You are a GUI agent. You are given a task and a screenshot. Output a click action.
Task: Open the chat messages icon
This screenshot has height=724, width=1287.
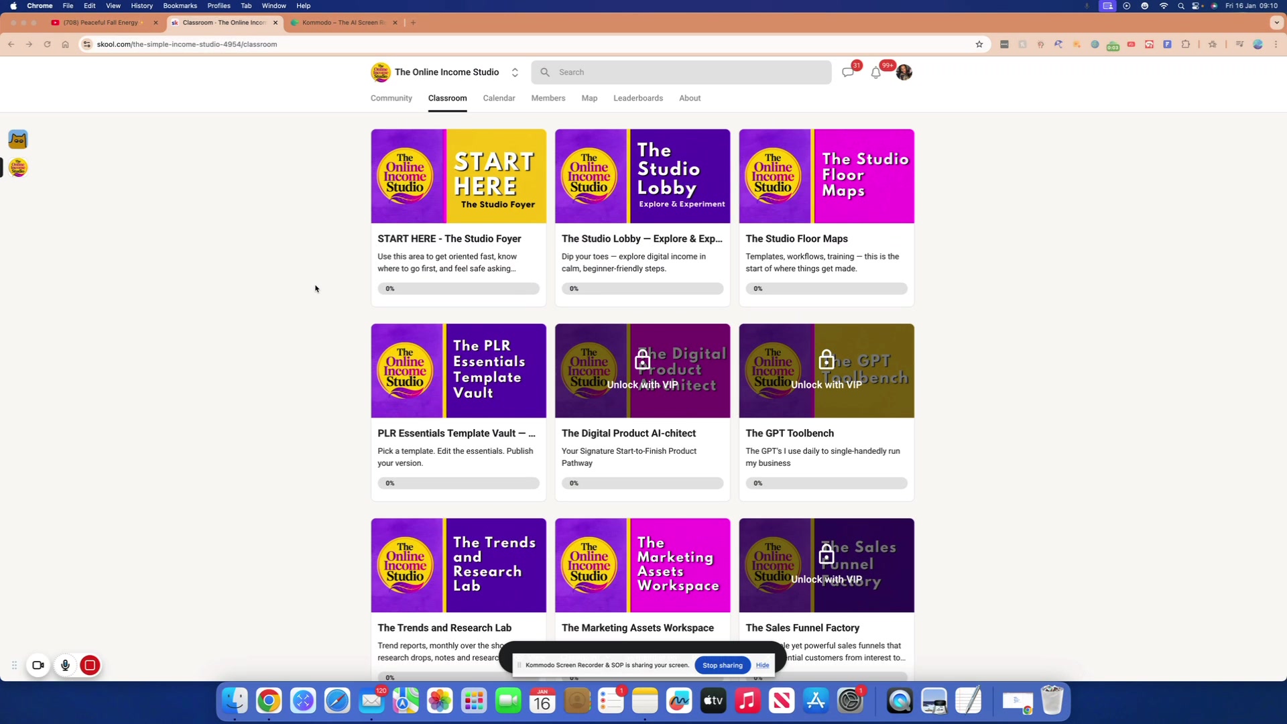coord(848,72)
